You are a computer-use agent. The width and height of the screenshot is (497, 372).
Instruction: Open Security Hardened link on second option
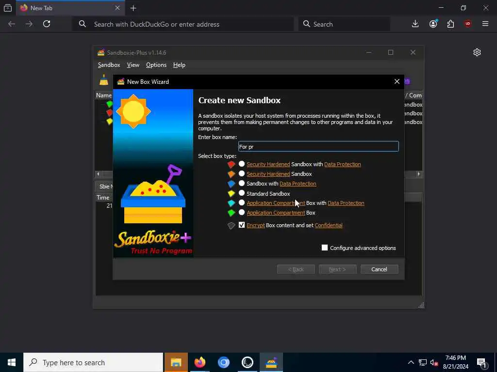pyautogui.click(x=268, y=174)
